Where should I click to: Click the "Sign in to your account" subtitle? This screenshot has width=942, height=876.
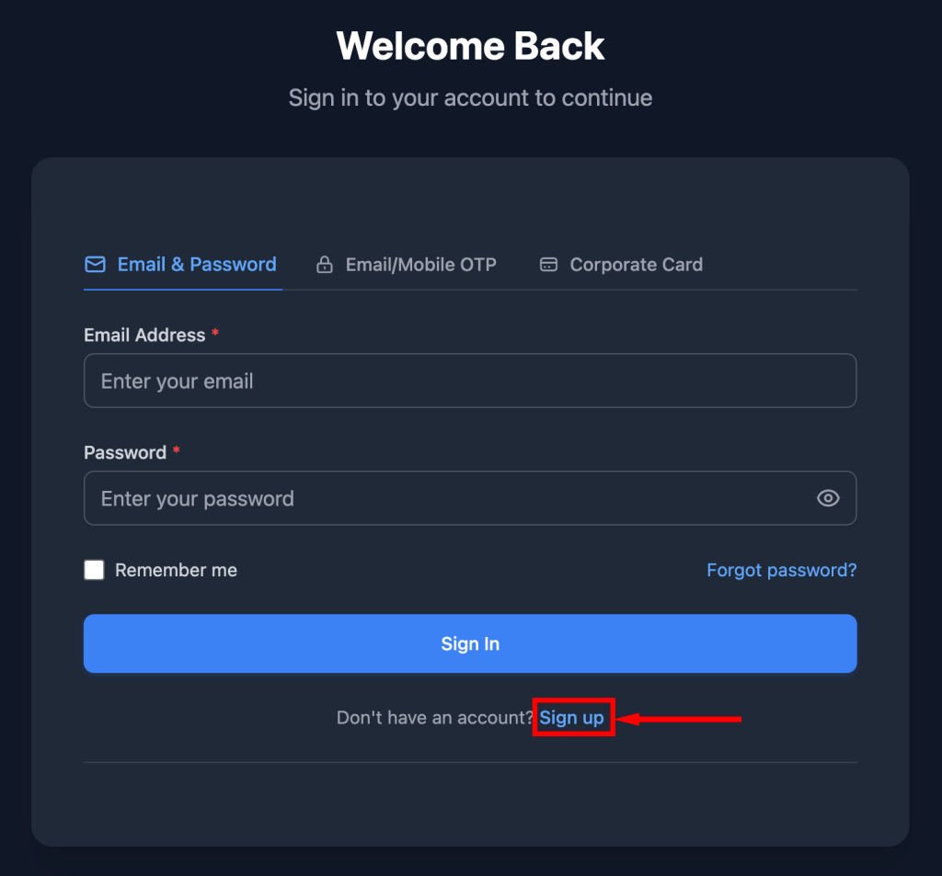[x=470, y=97]
